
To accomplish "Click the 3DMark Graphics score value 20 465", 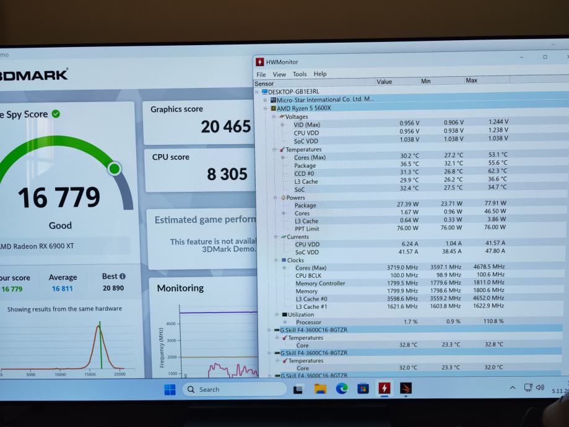I will pyautogui.click(x=226, y=127).
